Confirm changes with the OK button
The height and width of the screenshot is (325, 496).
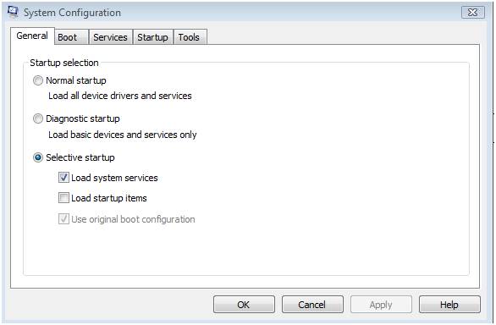pyautogui.click(x=244, y=305)
